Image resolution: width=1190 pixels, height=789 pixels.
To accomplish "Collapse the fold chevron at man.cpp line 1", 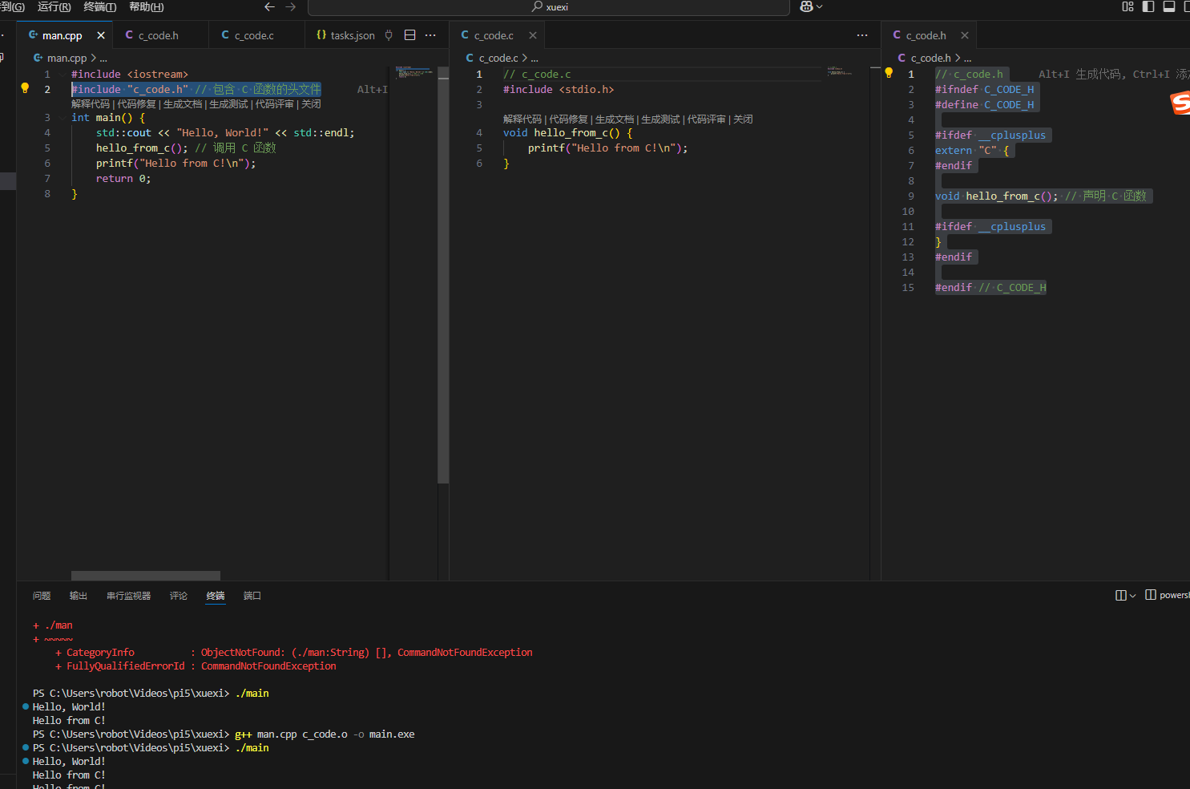I will pyautogui.click(x=62, y=74).
